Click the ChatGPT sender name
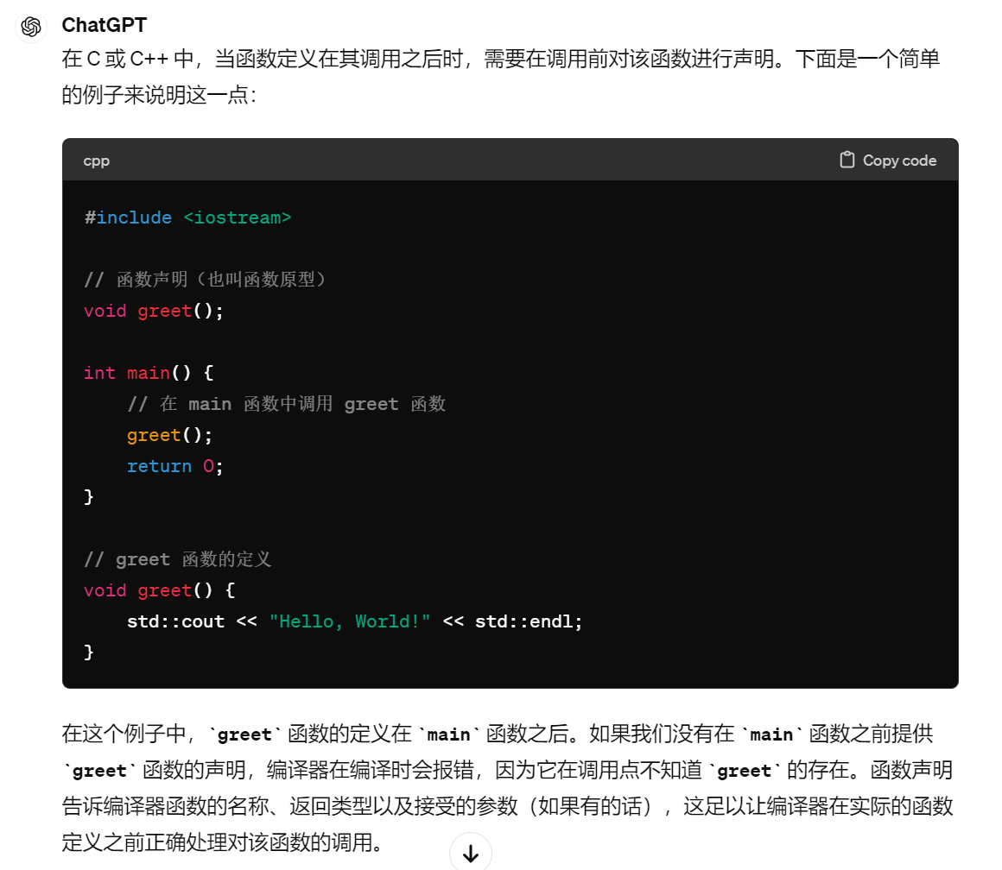The image size is (1002, 870). (105, 25)
